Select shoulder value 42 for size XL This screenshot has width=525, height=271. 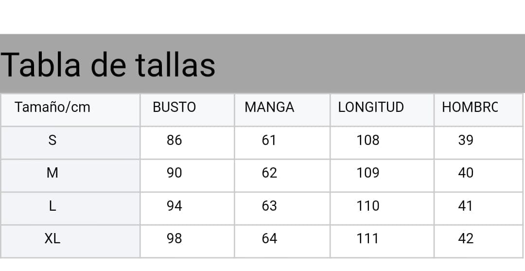click(x=466, y=238)
